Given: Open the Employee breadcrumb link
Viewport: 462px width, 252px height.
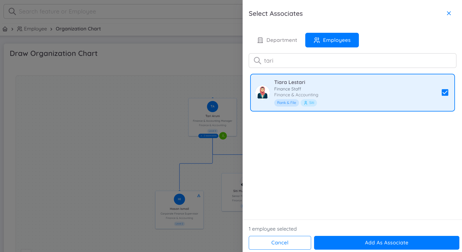Looking at the screenshot, I should [x=32, y=29].
